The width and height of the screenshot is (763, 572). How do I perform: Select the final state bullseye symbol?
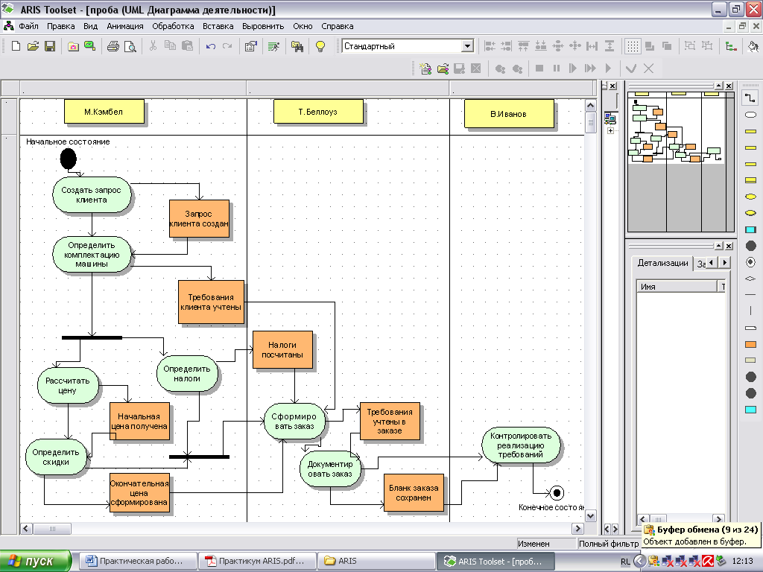click(750, 262)
